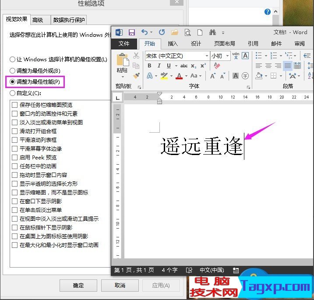Screen dimensions: 314x300
Task: Apply character shading
Action: point(236,76)
